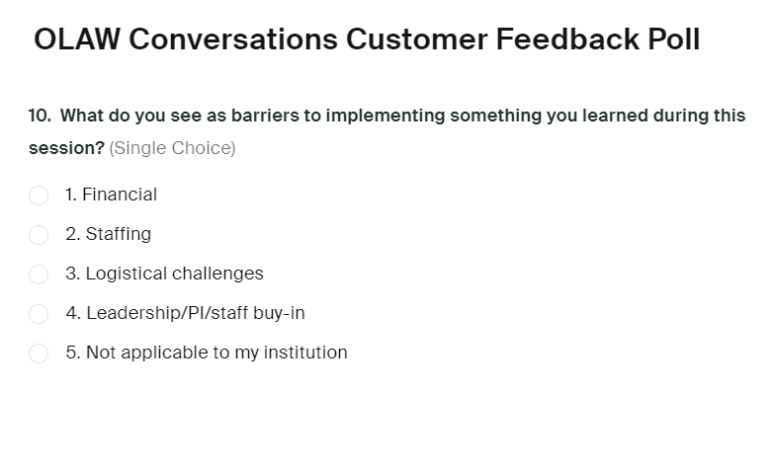Mark the Not applicable to my institution radio
Viewport: 774px width, 472px height.
pyautogui.click(x=39, y=354)
